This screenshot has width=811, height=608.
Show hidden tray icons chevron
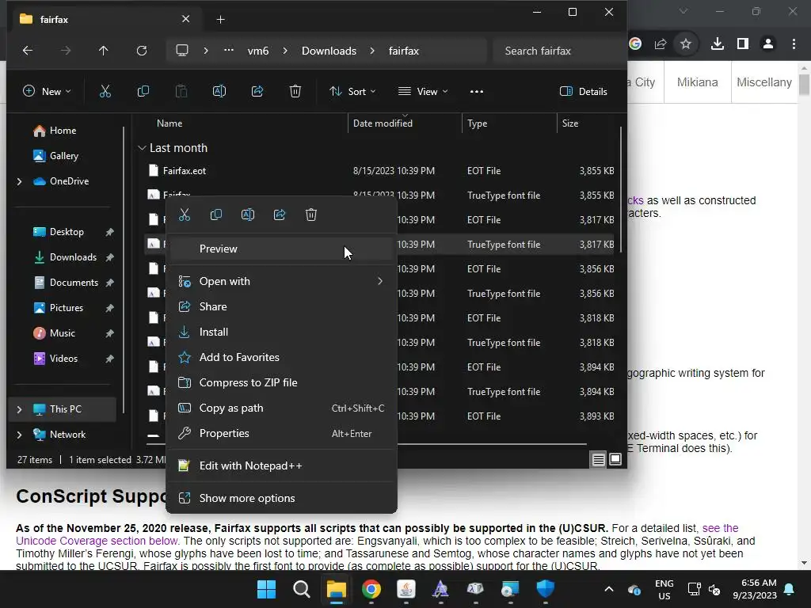[609, 589]
